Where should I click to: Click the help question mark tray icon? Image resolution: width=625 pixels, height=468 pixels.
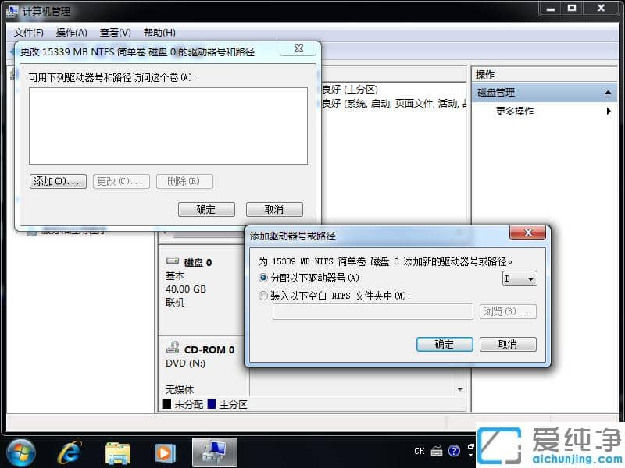tap(453, 451)
